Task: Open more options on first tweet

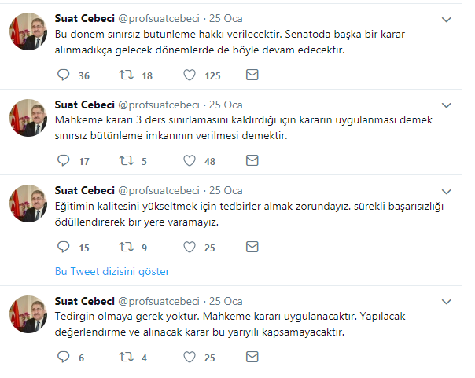Action: pos(447,18)
